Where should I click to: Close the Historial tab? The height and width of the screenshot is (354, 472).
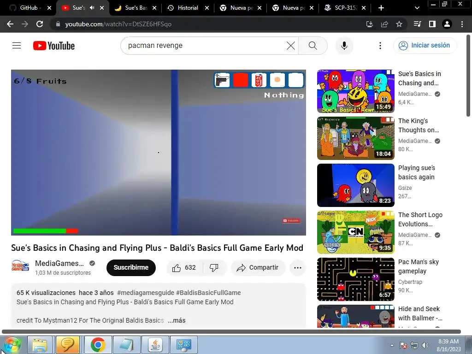click(207, 8)
